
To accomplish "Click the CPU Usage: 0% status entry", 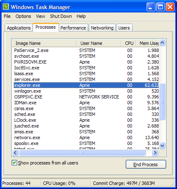I will point(59,183).
